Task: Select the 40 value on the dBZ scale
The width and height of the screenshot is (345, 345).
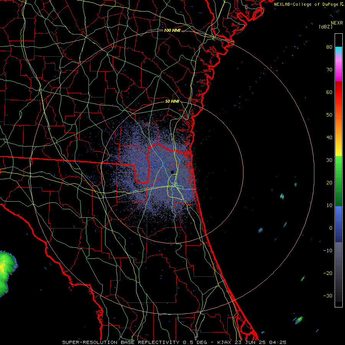Action: click(x=329, y=138)
